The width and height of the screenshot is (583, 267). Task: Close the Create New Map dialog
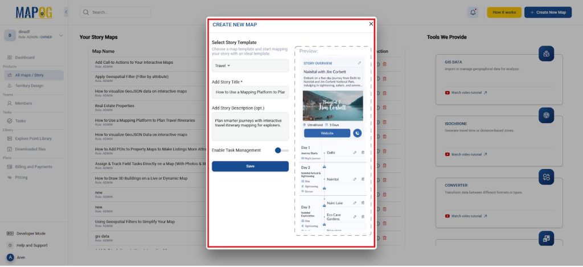371,24
